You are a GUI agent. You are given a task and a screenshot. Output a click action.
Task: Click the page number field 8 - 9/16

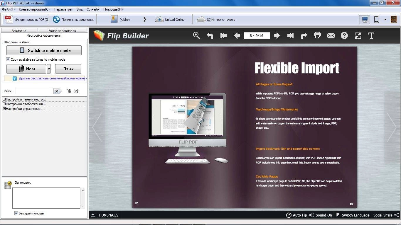(257, 36)
